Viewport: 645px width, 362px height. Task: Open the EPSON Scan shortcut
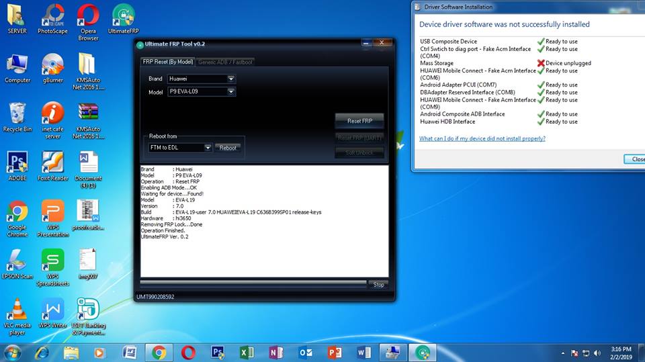pyautogui.click(x=17, y=264)
